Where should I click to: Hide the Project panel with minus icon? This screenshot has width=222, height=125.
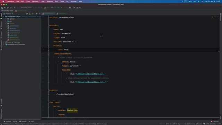click(40, 14)
